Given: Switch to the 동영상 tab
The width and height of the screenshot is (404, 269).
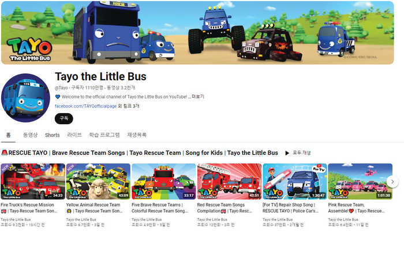Looking at the screenshot, I should (x=30, y=134).
